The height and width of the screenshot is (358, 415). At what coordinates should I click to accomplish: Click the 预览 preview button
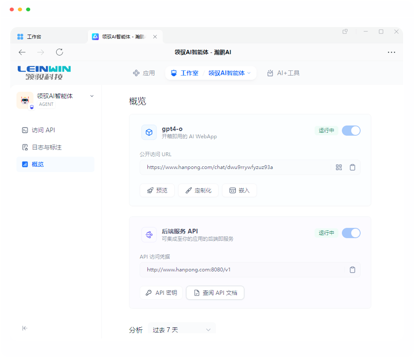click(x=157, y=191)
